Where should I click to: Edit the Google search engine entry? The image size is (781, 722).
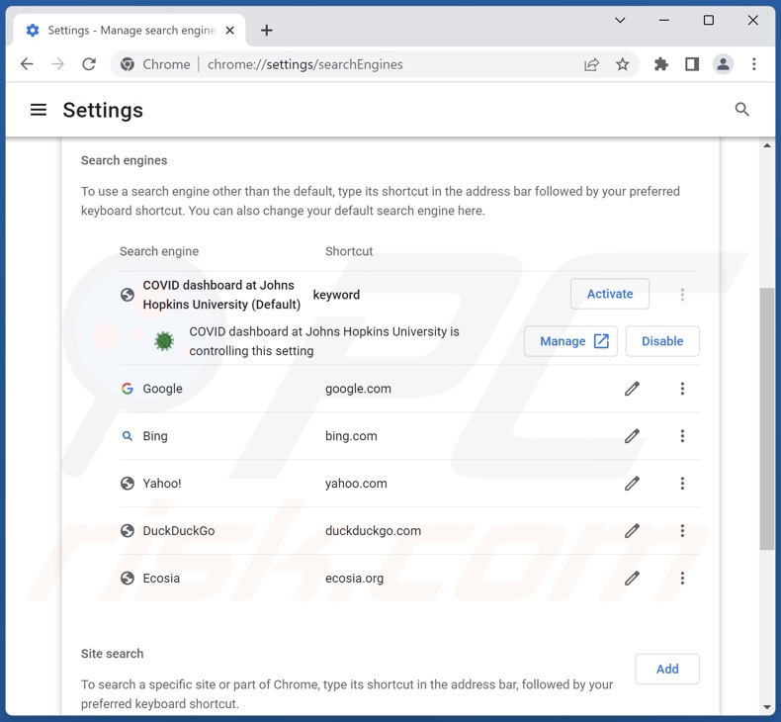632,389
